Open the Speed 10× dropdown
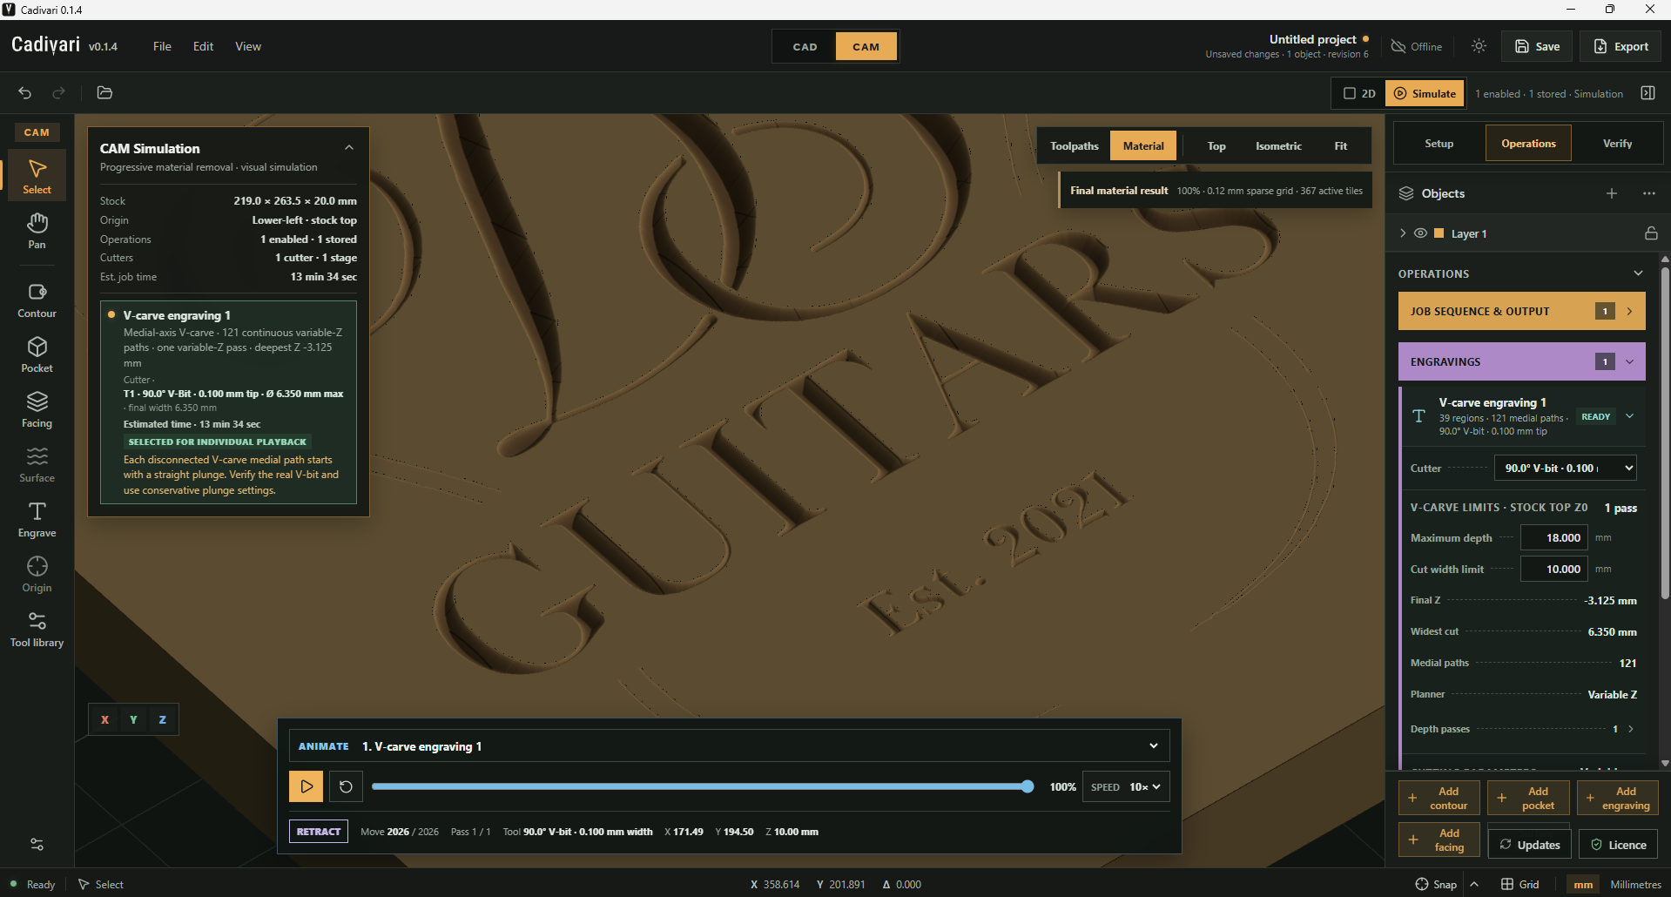 point(1125,786)
